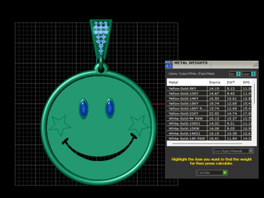Click the Library: Cutout White label
The width and height of the screenshot is (264, 198).
(191, 74)
